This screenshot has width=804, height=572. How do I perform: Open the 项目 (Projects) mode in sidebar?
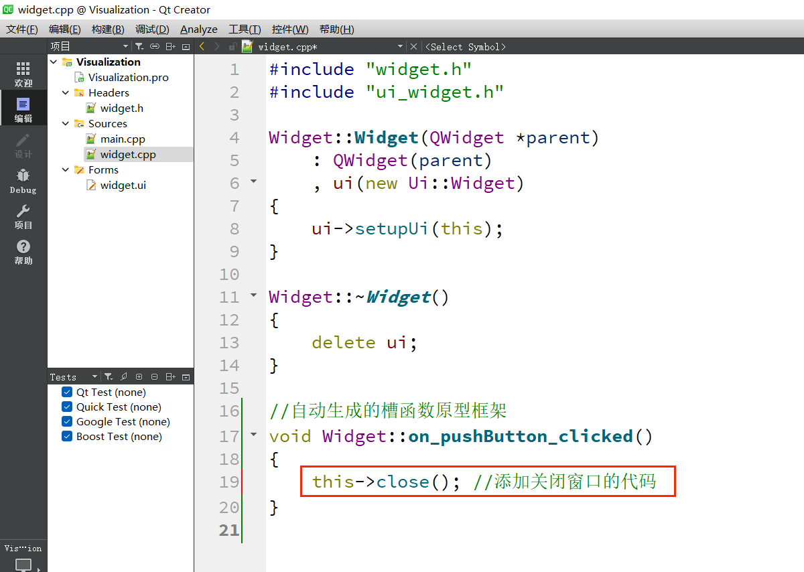[23, 216]
